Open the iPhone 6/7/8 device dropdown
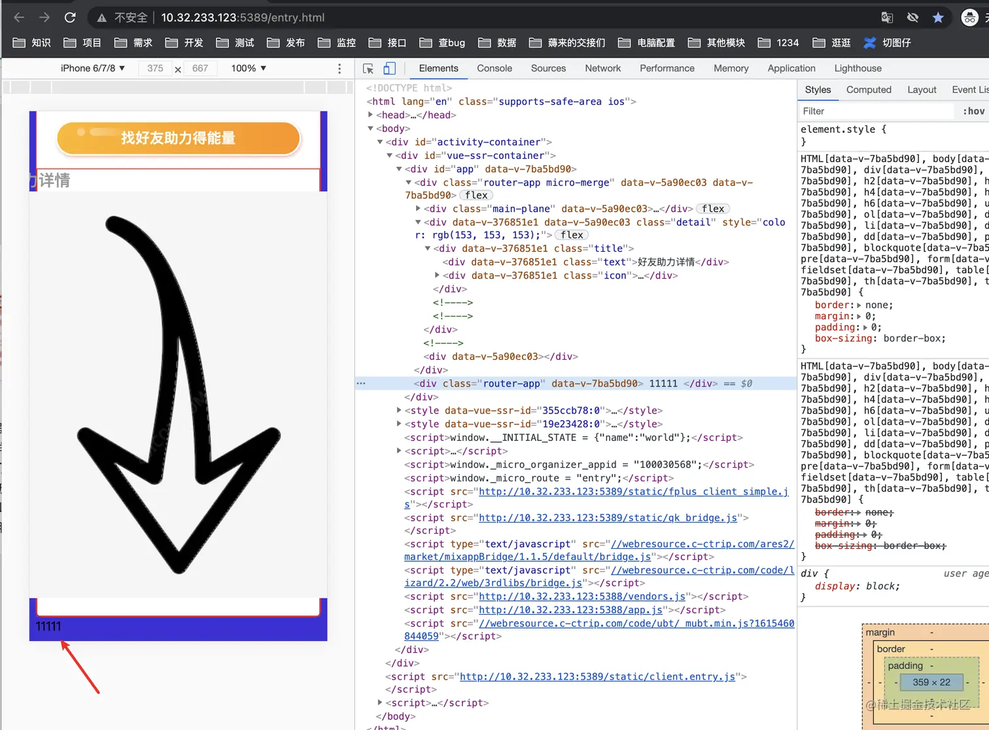Viewport: 989px width, 730px height. (x=93, y=68)
